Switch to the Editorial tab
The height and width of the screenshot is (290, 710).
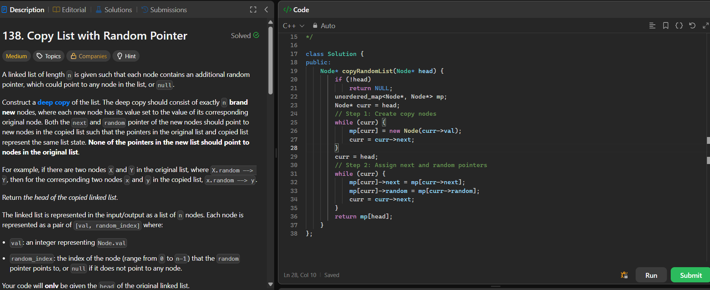pos(69,10)
